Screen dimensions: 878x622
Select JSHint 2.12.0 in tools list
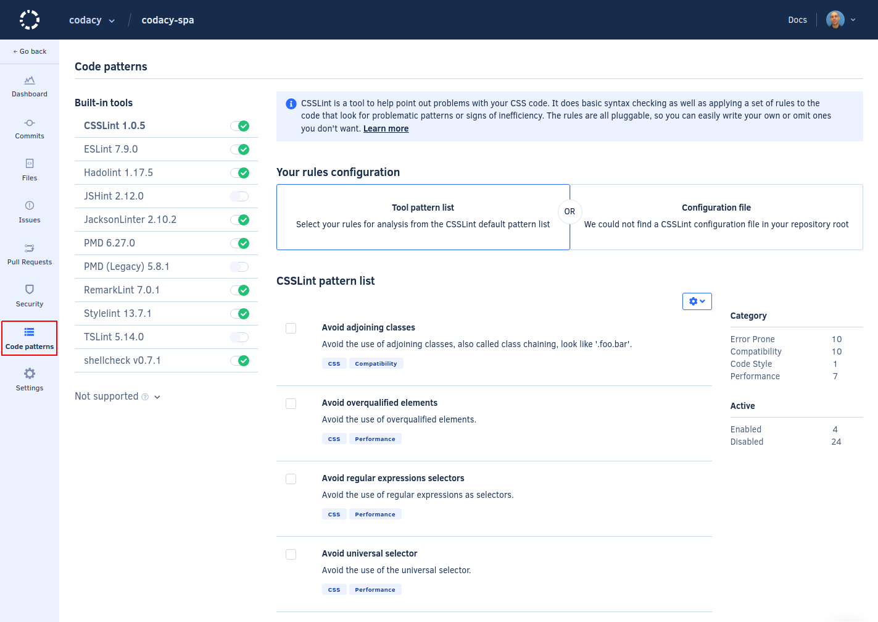click(114, 196)
